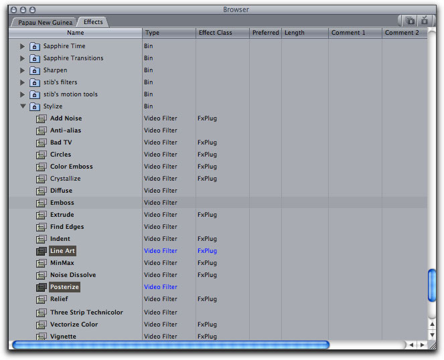Expand the Sapphire Transitions bin

click(x=23, y=58)
